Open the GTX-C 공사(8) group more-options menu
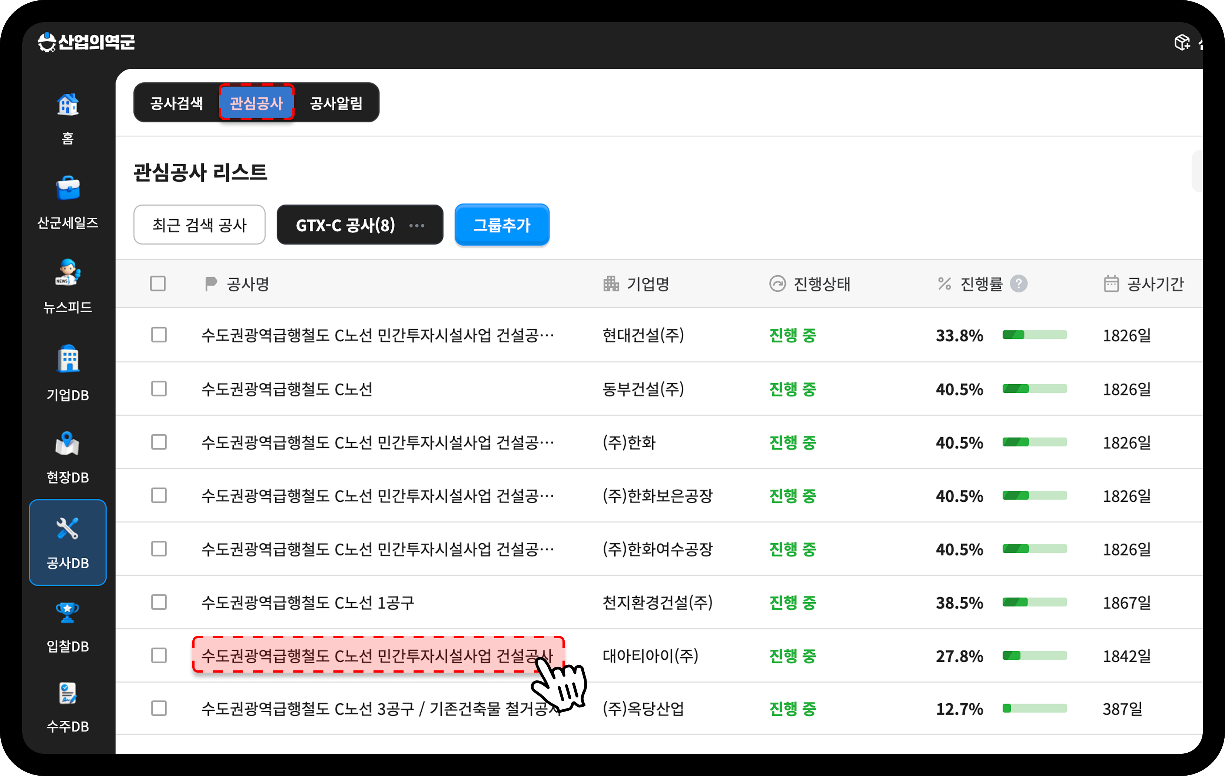 click(416, 225)
